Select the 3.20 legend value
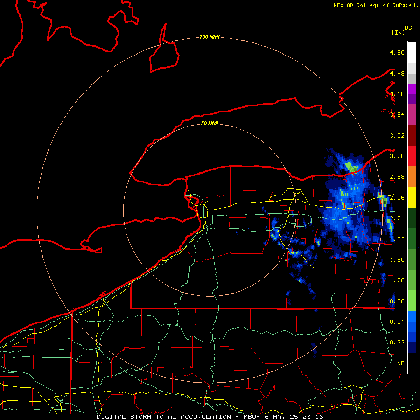 tap(397, 156)
